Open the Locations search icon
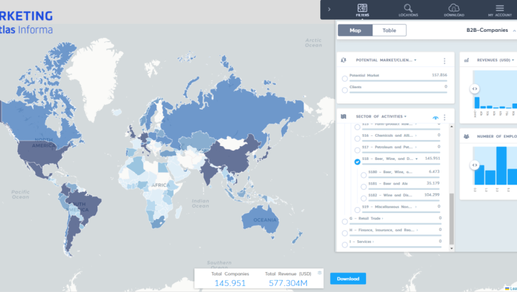Screen dimensions: 517x292 coord(408,9)
